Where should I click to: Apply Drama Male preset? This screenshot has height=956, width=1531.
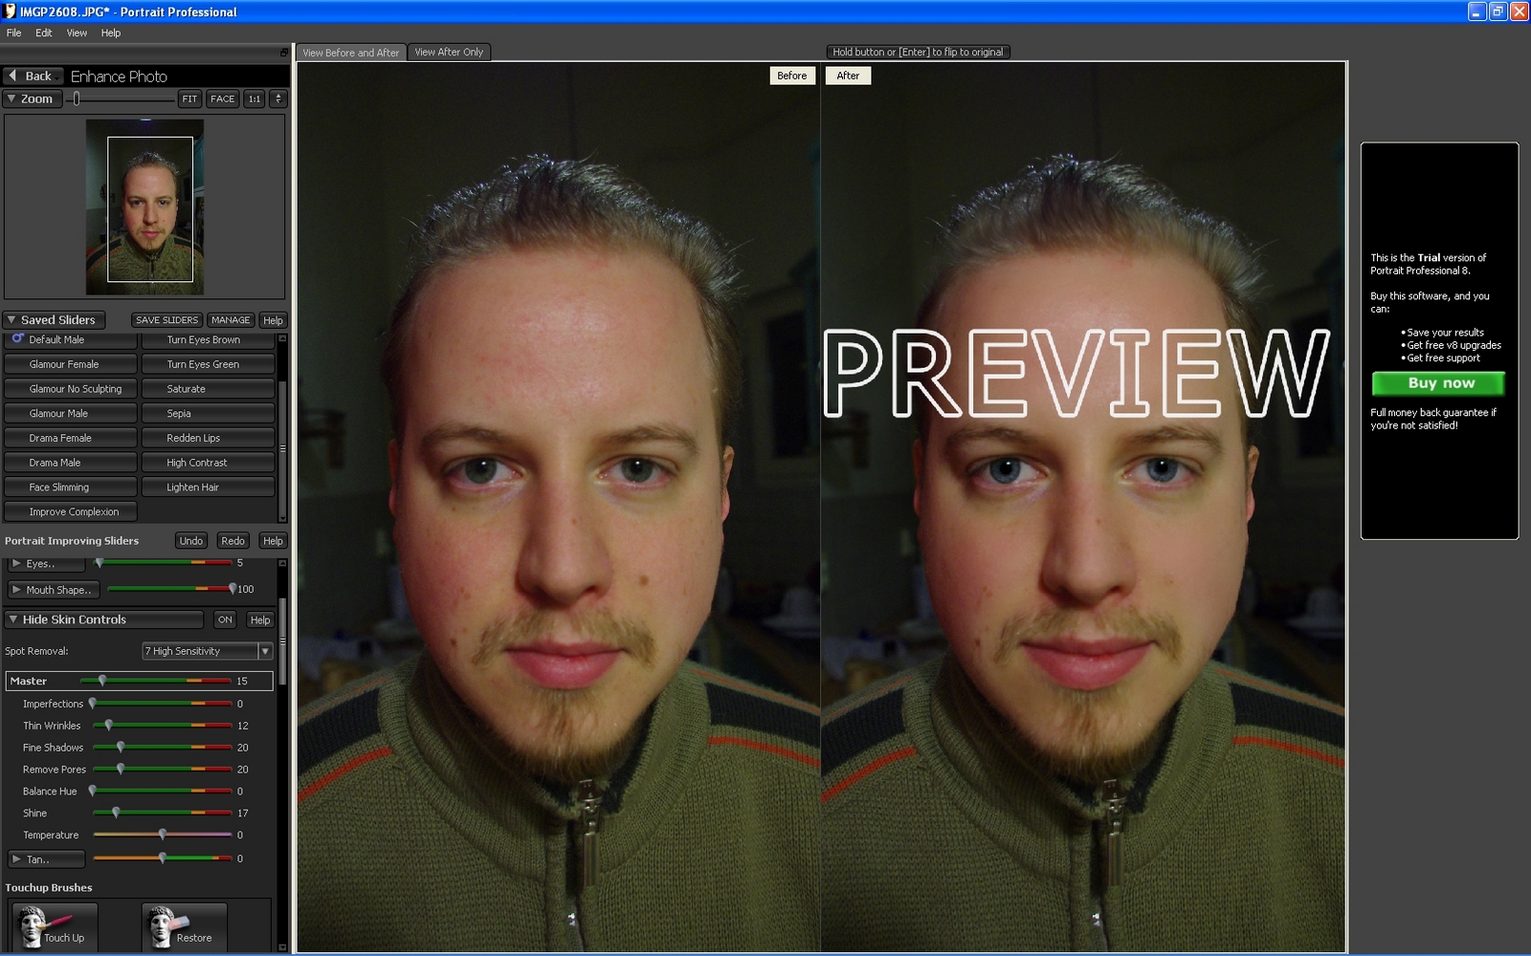click(x=70, y=463)
